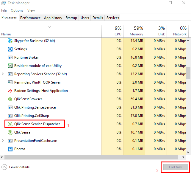Click the Settings gear process icon

pos(10,49)
